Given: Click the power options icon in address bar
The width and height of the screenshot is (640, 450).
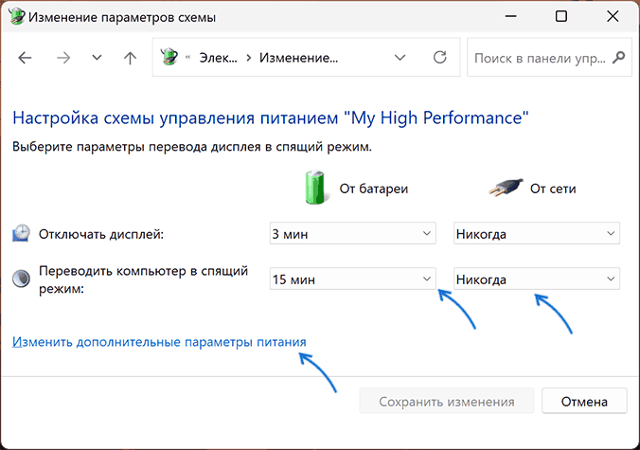Looking at the screenshot, I should (170, 58).
